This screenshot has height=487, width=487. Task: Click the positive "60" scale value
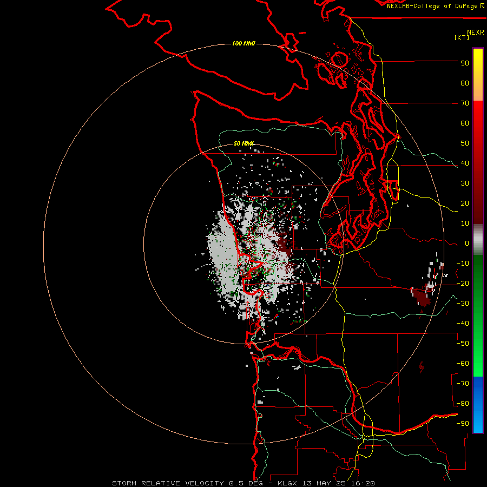tap(465, 123)
